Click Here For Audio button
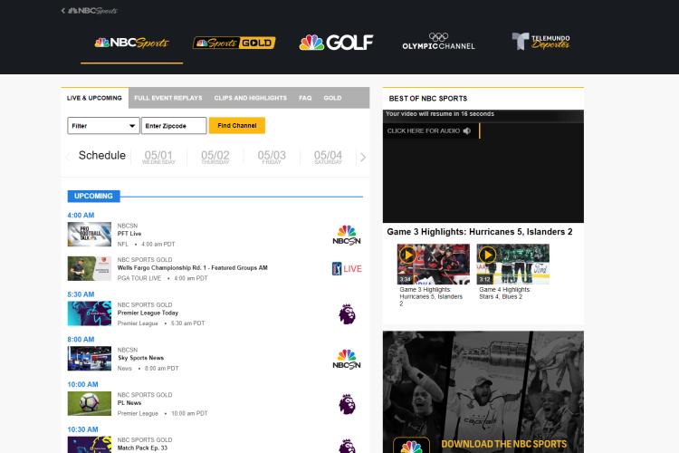679x453 pixels. (x=431, y=130)
